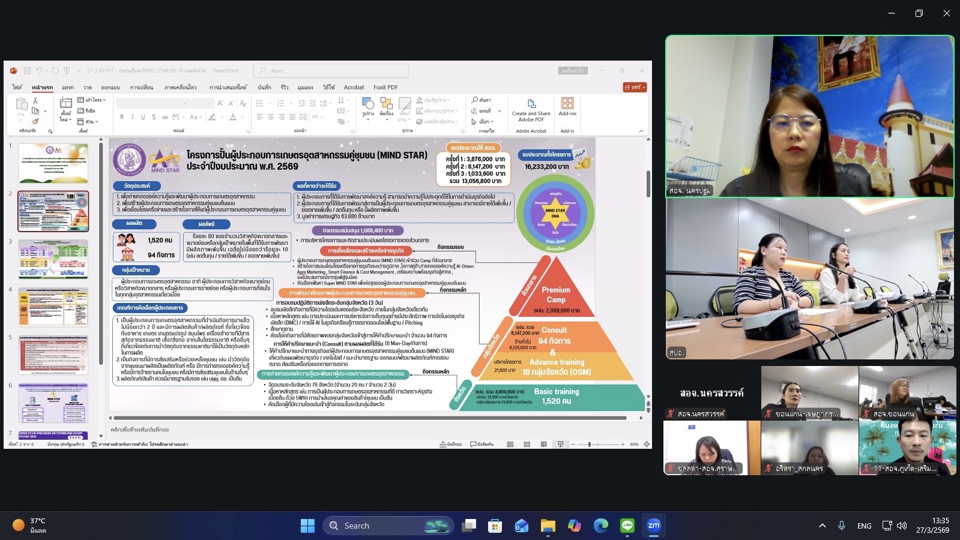Toggle Bold formatting
The height and width of the screenshot is (540, 960).
[122, 117]
